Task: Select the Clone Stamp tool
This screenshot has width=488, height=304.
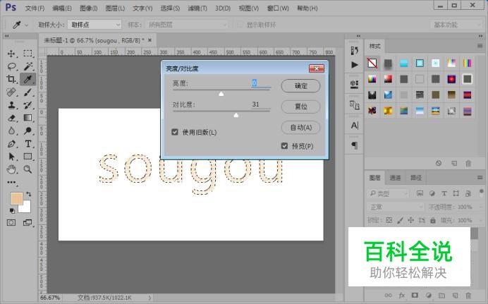Action: click(x=11, y=105)
